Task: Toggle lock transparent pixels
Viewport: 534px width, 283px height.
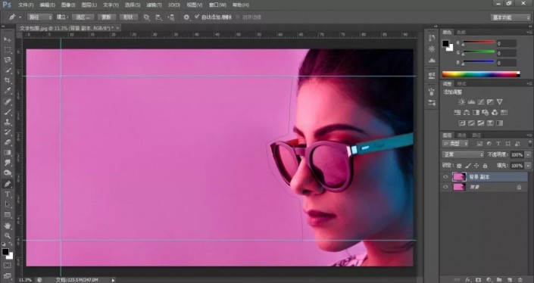Action: (x=459, y=166)
